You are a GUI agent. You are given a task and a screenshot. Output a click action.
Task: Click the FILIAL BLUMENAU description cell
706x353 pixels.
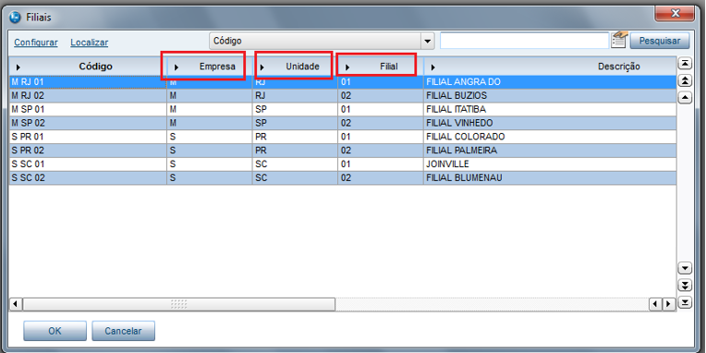pos(550,177)
